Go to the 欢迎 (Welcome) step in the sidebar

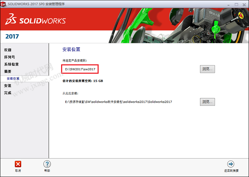pos(8,50)
